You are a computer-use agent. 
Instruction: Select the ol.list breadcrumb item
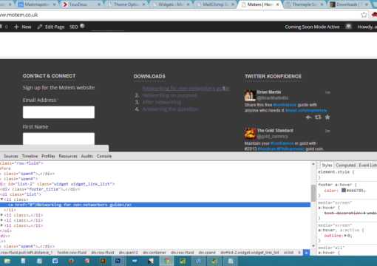tap(288, 253)
